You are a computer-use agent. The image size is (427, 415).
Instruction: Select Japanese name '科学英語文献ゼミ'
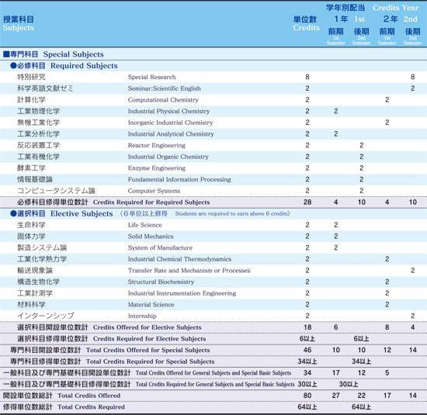click(x=45, y=88)
